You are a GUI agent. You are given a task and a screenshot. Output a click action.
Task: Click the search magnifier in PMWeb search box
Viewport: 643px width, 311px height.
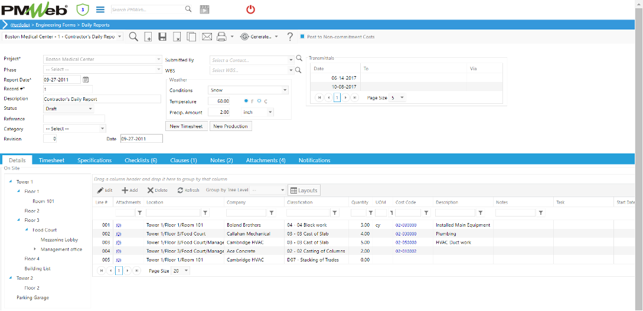[188, 9]
